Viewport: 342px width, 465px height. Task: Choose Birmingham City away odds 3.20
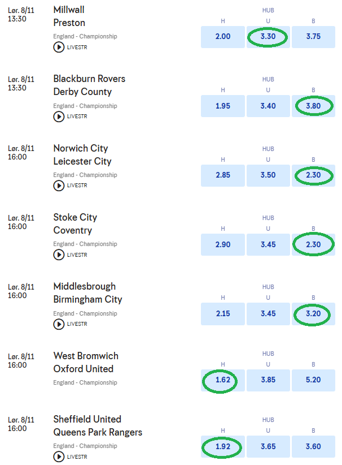(313, 313)
